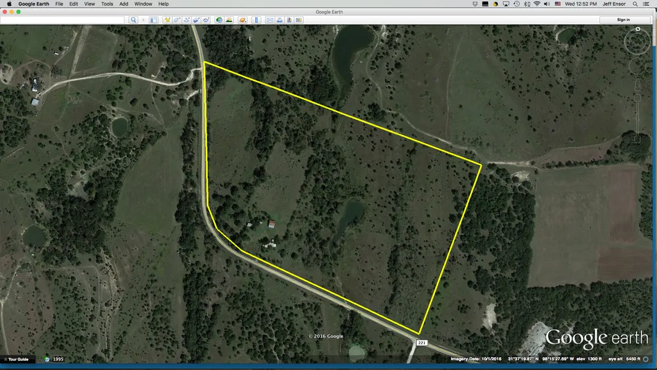
Task: Select the ruler measuring tool
Action: pos(256,20)
